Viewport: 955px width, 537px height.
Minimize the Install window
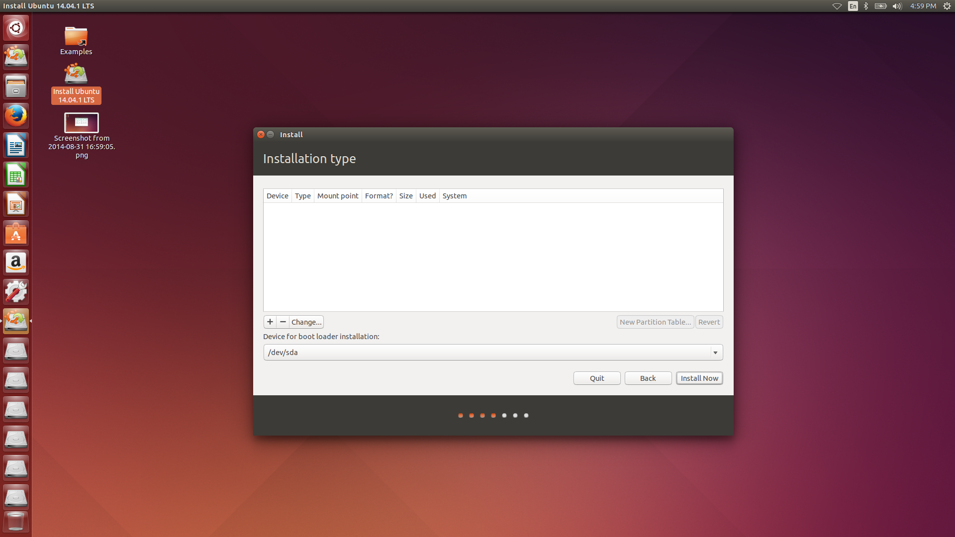click(x=271, y=134)
